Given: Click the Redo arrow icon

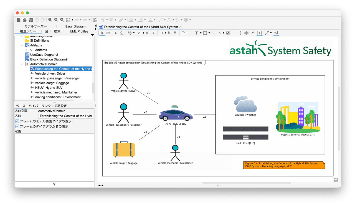Looking at the screenshot, I should click(x=43, y=20).
